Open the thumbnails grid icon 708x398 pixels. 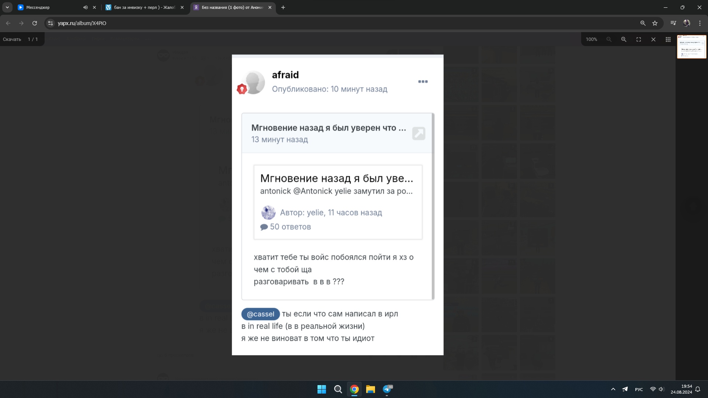(668, 39)
